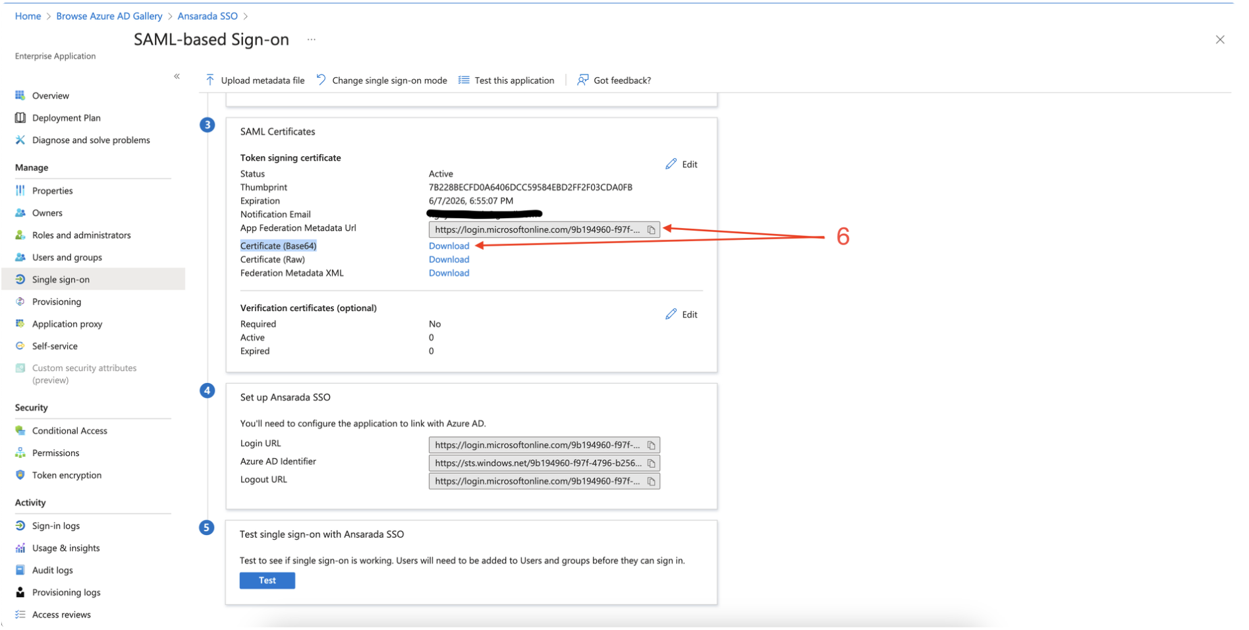The width and height of the screenshot is (1249, 630).
Task: Download the Federation Metadata XML
Action: point(449,273)
